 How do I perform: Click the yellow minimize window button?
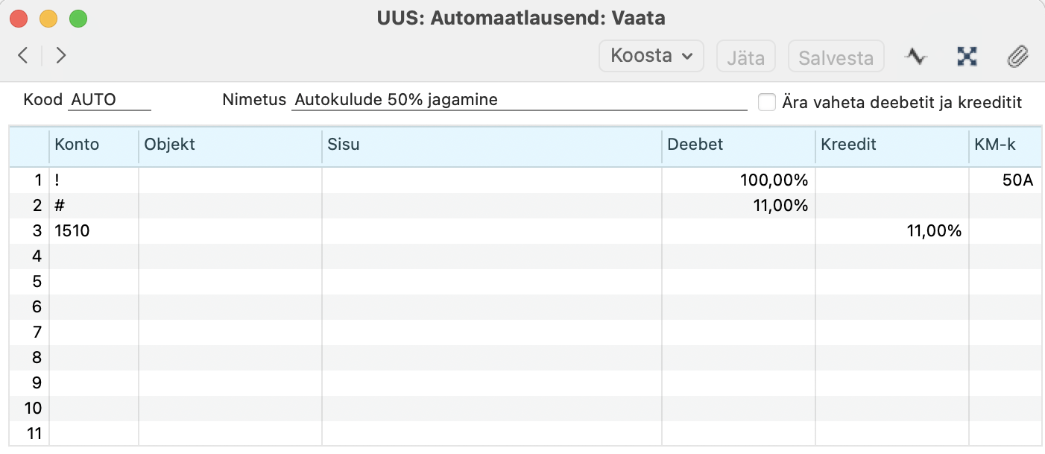[x=48, y=19]
